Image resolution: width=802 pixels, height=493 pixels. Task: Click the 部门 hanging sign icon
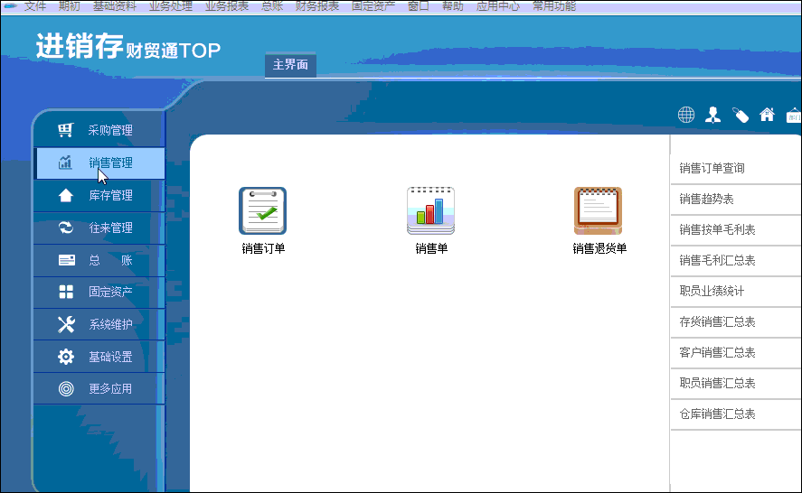794,115
